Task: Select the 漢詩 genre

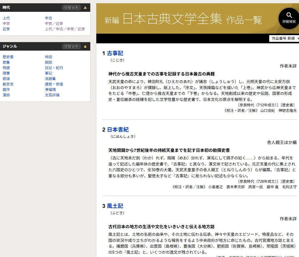Action: (x=6, y=95)
